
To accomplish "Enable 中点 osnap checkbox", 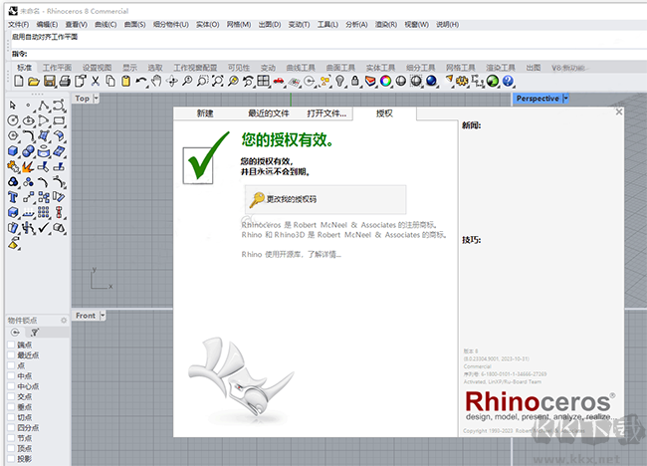I will coord(11,376).
